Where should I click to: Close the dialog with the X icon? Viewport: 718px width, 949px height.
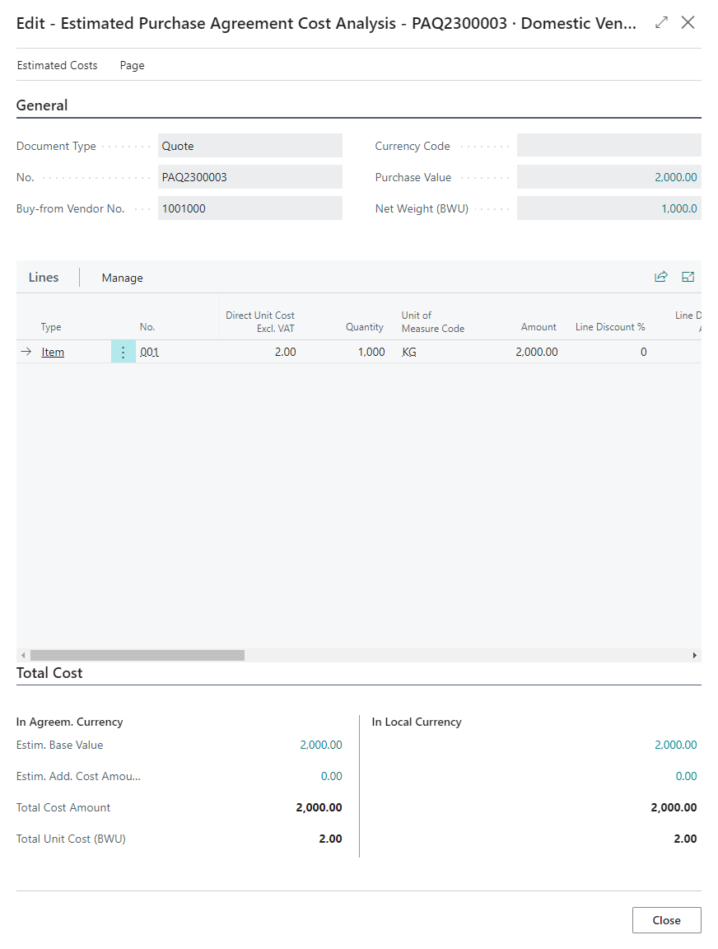point(688,23)
